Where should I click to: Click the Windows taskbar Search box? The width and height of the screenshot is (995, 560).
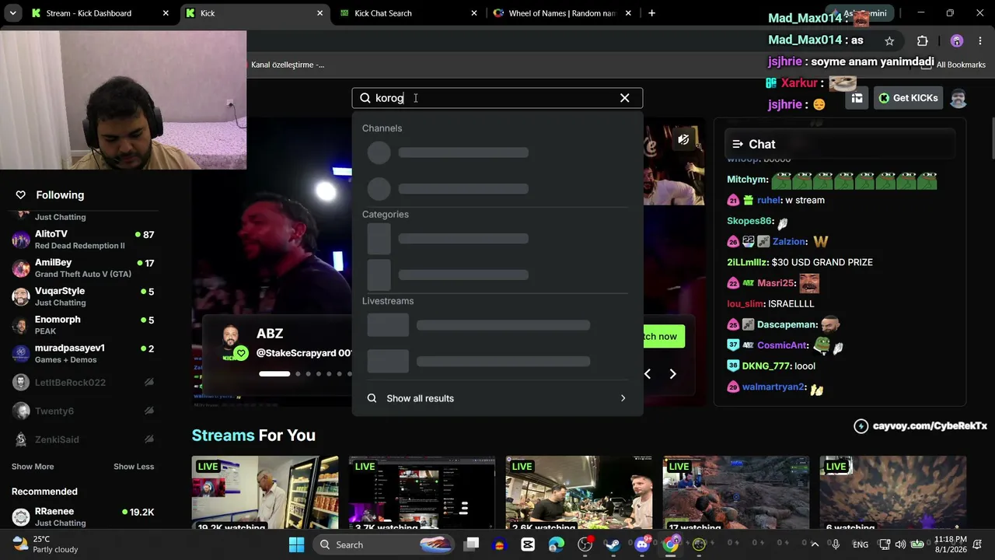[385, 544]
